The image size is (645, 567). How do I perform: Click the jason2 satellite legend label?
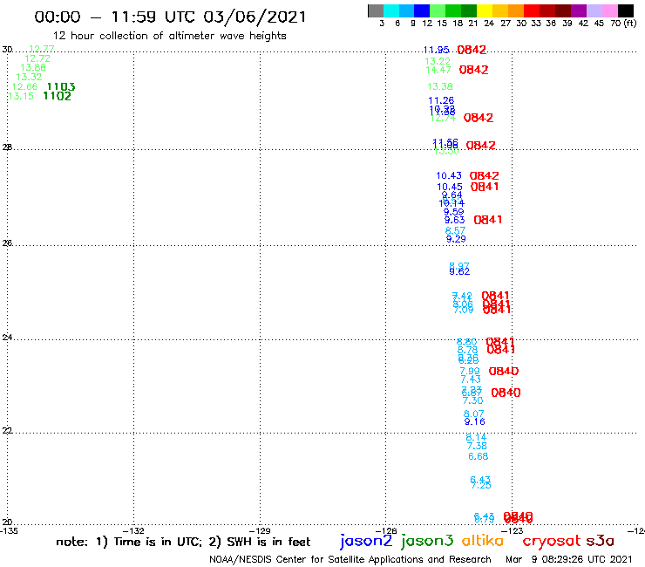click(x=366, y=541)
